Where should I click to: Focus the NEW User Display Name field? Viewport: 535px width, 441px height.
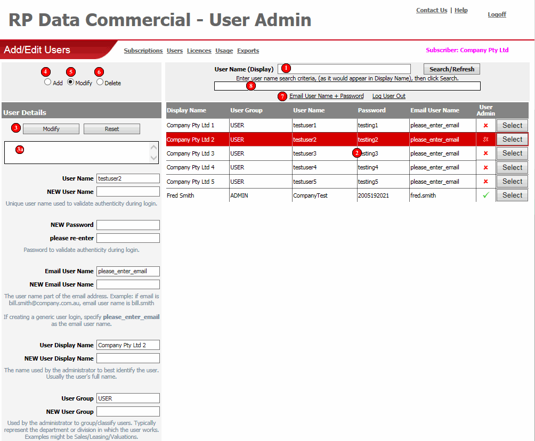pos(128,358)
